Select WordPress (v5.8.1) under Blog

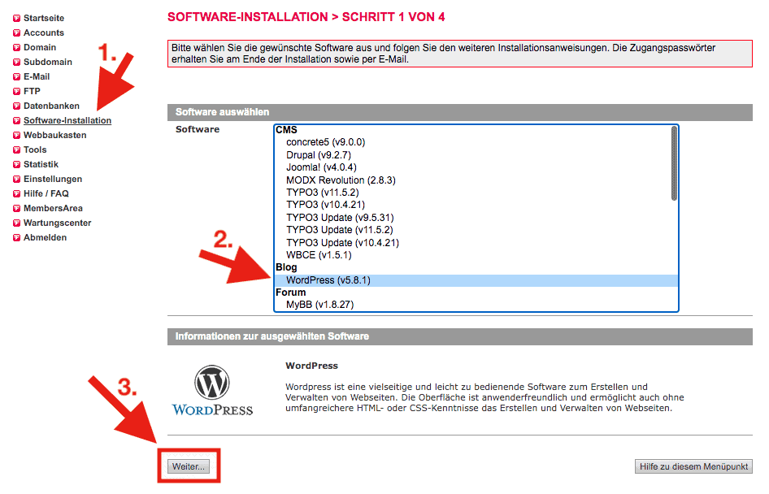point(476,280)
